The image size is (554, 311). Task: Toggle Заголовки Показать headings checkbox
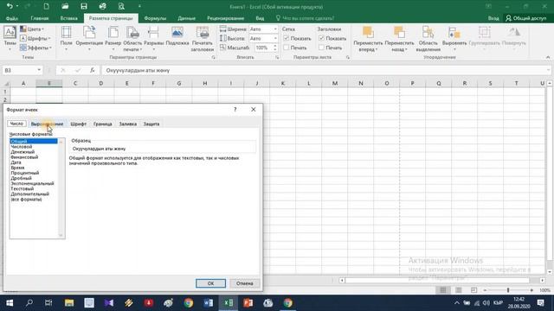pyautogui.click(x=321, y=38)
